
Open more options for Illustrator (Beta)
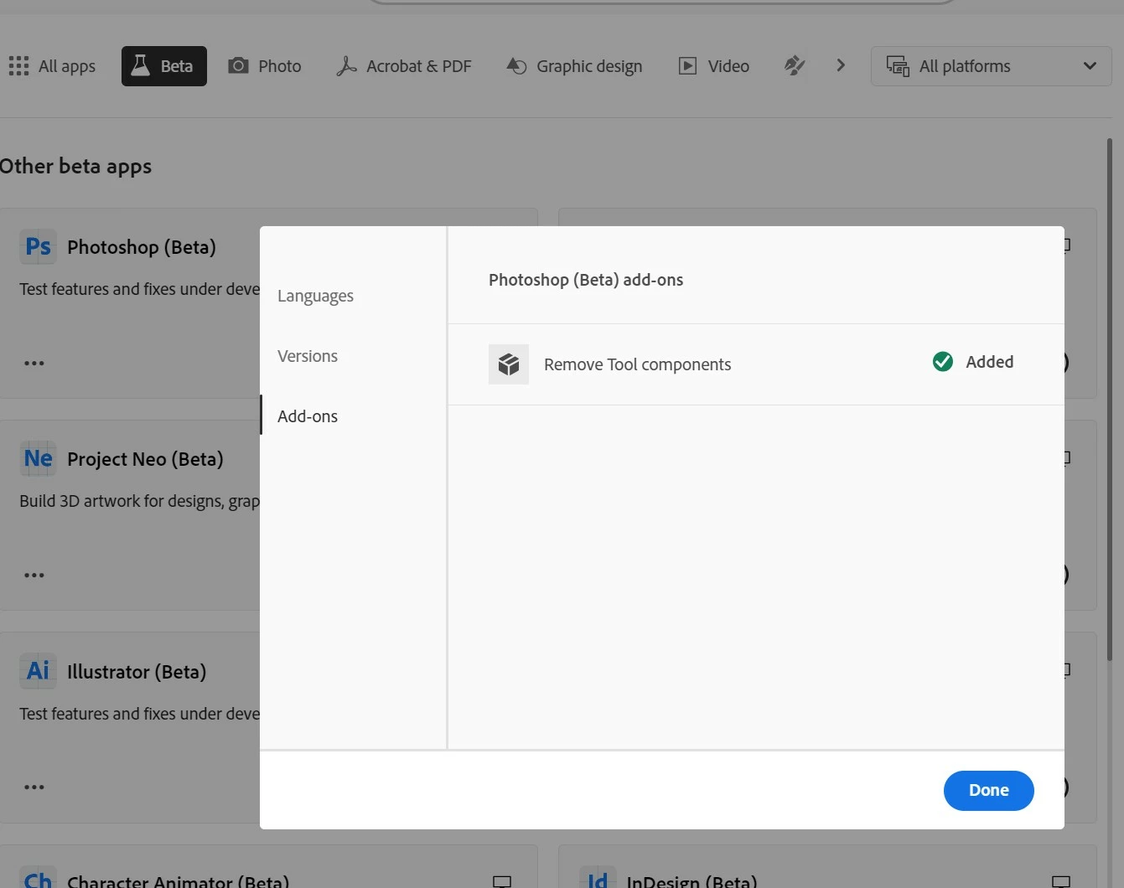[x=34, y=787]
